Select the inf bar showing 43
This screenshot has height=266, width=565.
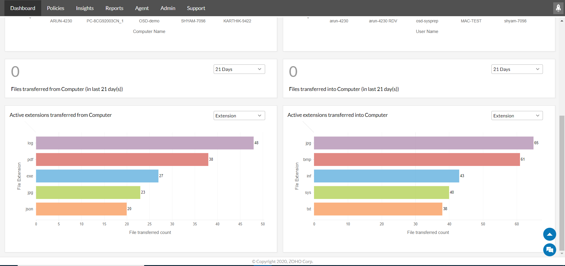coord(387,176)
